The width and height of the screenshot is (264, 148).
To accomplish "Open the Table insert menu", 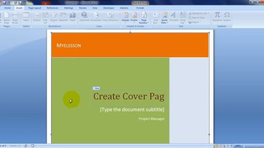I will point(26,18).
